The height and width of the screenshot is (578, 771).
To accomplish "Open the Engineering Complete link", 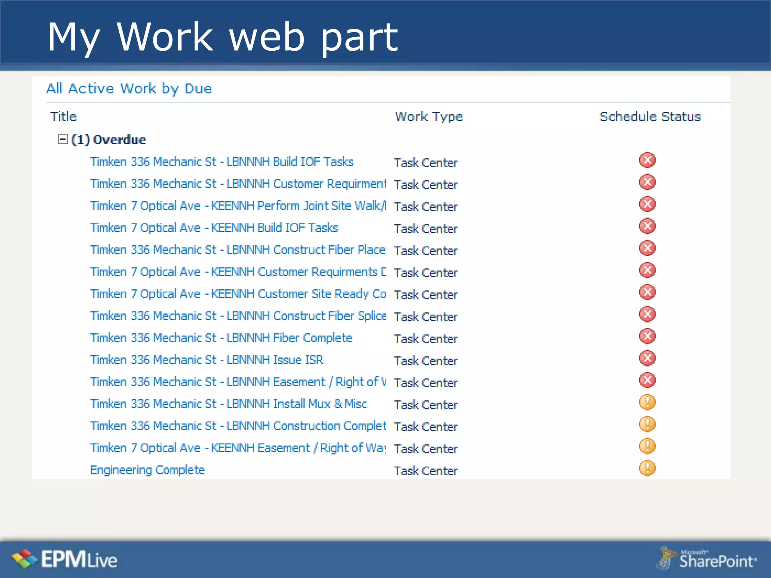I will [147, 470].
